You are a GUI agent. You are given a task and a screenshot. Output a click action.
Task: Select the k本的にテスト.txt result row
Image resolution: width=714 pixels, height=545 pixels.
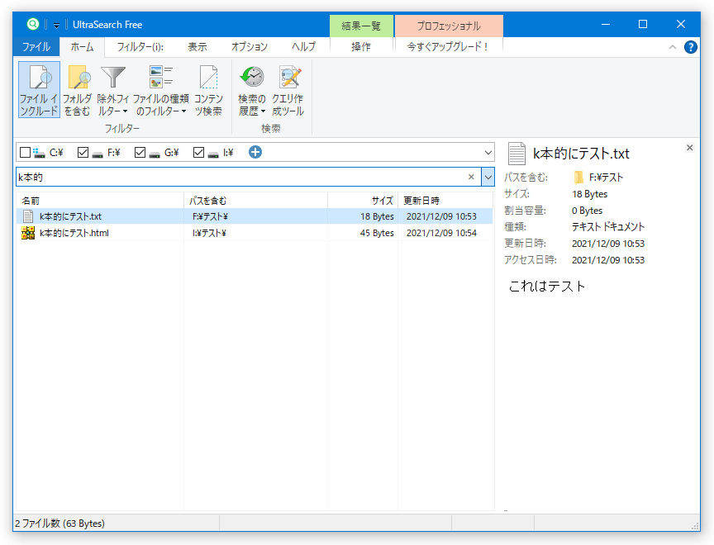click(255, 216)
